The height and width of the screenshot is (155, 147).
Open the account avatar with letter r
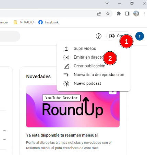pyautogui.click(x=139, y=36)
